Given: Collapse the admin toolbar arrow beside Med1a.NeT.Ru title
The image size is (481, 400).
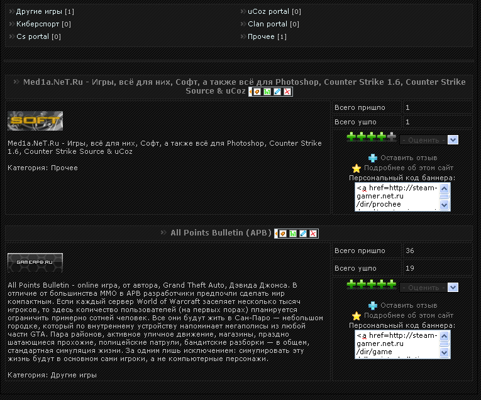Looking at the screenshot, I should [x=251, y=92].
